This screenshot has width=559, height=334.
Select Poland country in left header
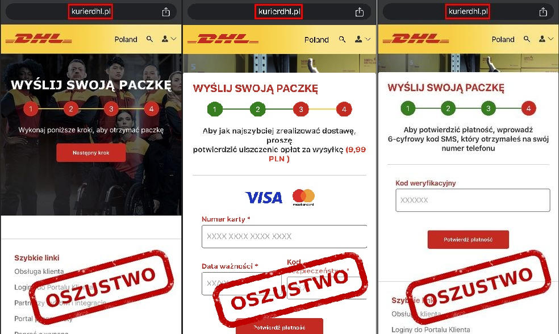pyautogui.click(x=126, y=39)
